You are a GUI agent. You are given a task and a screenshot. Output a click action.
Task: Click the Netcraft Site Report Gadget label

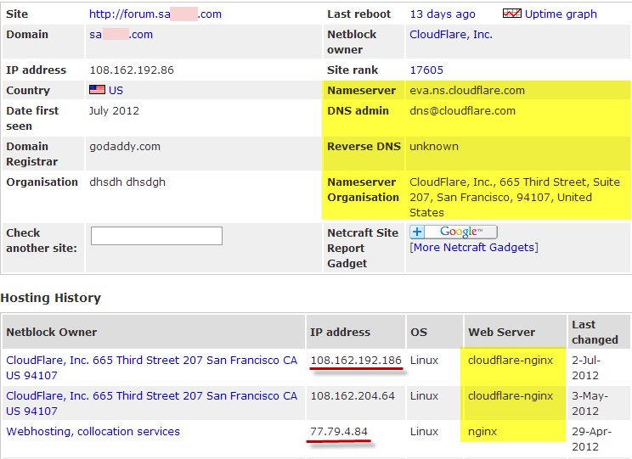(x=363, y=248)
